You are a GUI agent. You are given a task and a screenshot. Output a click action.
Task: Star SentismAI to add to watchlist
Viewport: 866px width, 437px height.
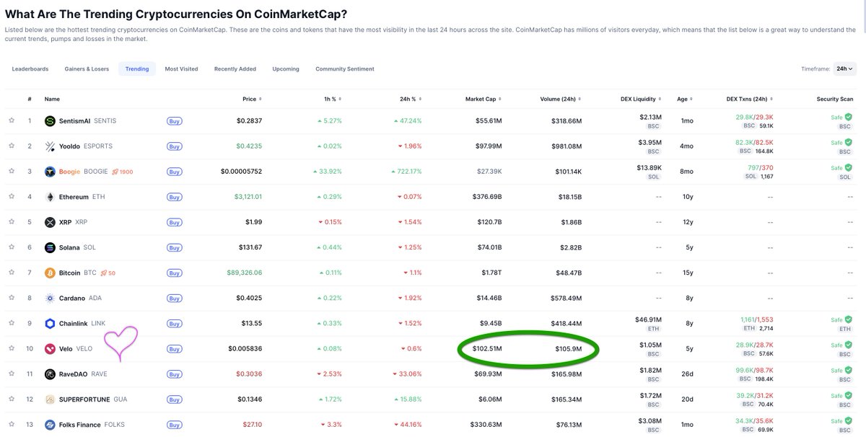12,120
